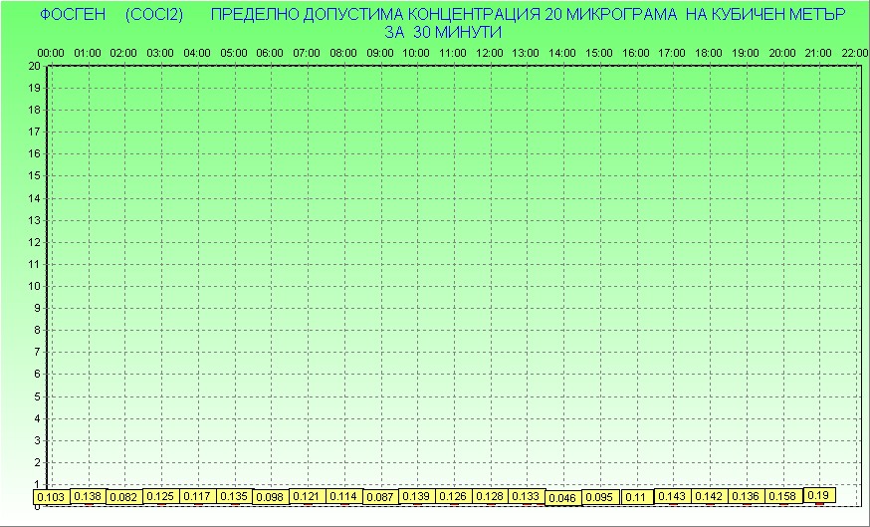Select the 12:00 time axis label
870x527 pixels.
490,53
